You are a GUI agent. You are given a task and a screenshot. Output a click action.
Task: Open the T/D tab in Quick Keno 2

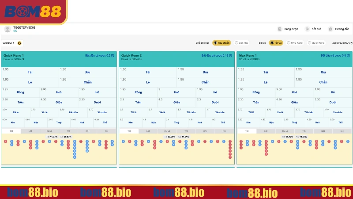[186, 131]
